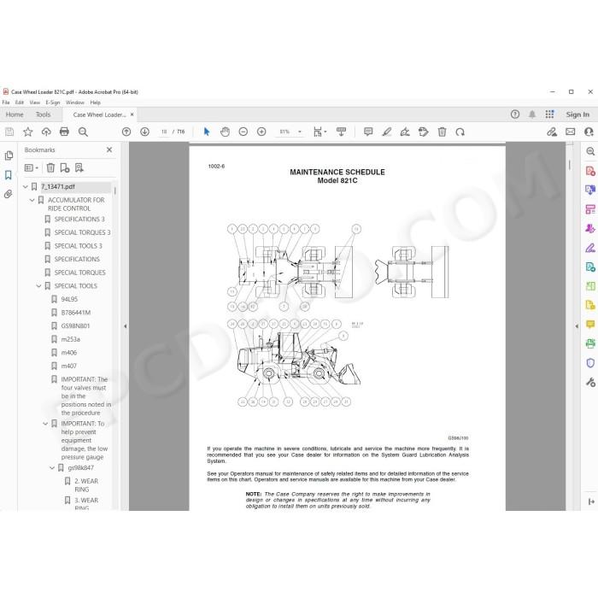Open the Attachments paperclip panel
This screenshot has height=598, width=598.
[9, 194]
